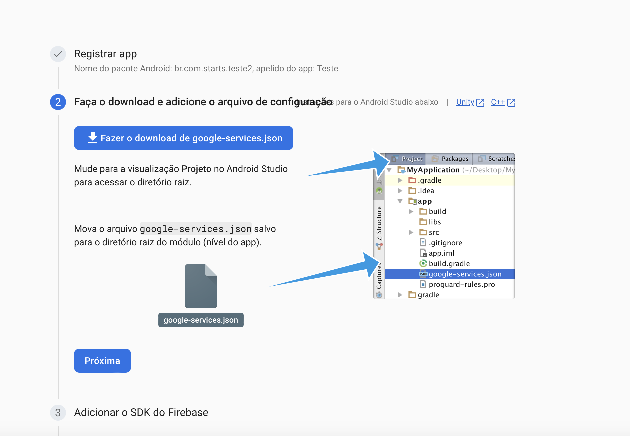The height and width of the screenshot is (436, 630).
Task: Click the checkmark icon beside Registrar app
Action: coord(58,54)
